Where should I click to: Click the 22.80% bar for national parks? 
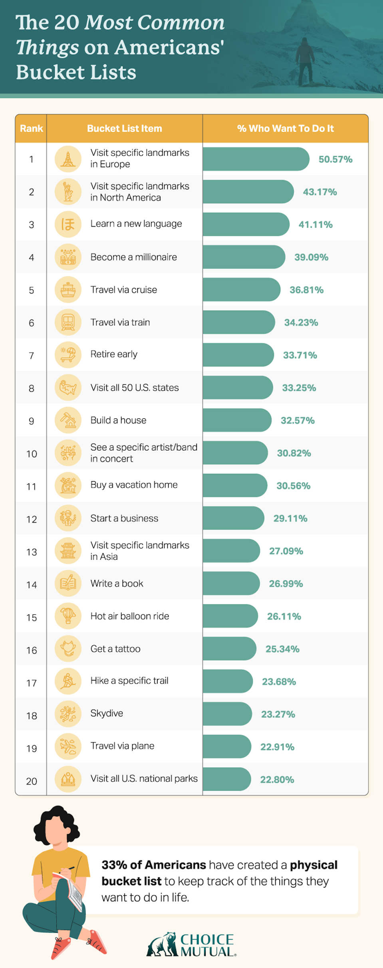[x=226, y=779]
